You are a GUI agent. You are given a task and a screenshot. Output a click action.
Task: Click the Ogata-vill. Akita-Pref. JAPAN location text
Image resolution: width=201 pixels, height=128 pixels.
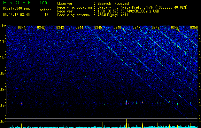tap(143, 7)
